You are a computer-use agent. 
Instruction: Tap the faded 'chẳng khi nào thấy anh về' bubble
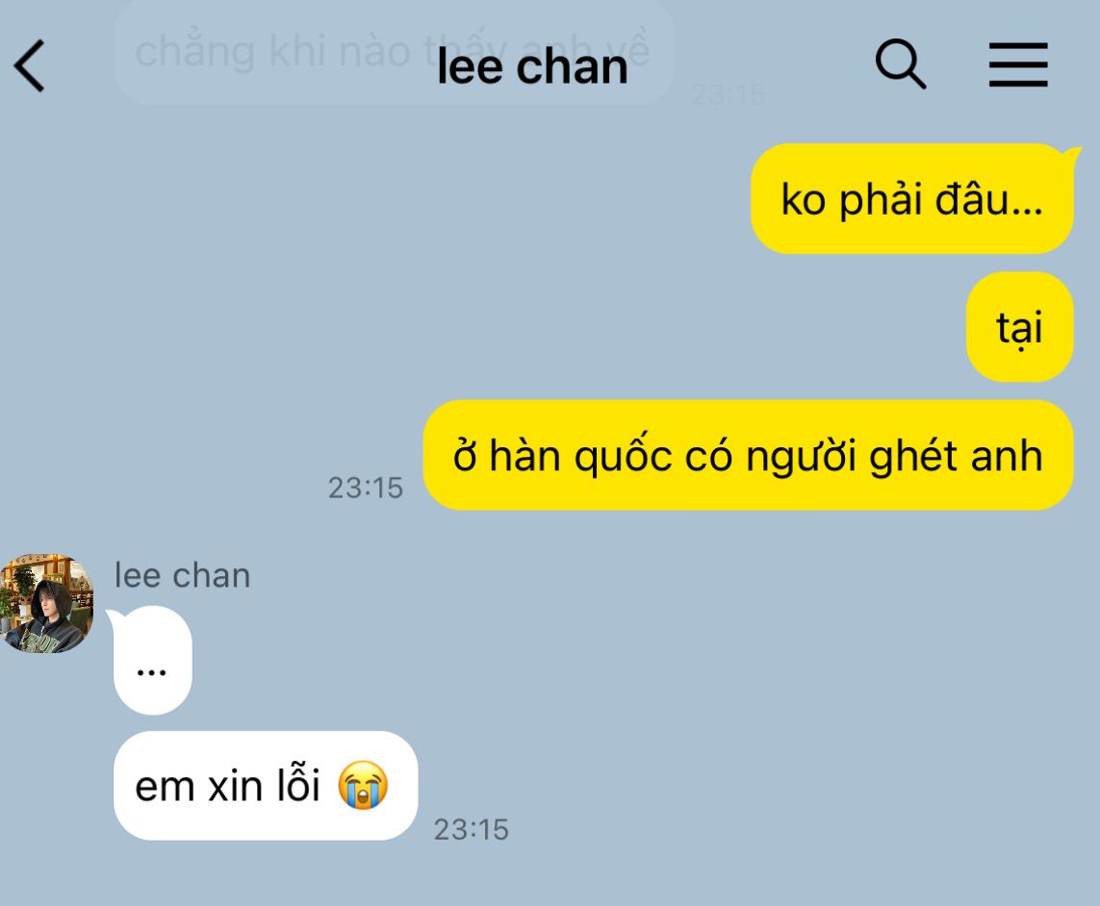tap(394, 53)
